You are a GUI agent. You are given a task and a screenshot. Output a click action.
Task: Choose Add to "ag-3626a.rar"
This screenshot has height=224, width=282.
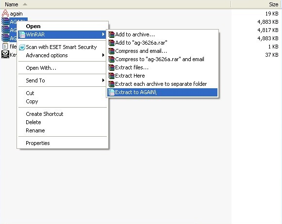point(163,43)
